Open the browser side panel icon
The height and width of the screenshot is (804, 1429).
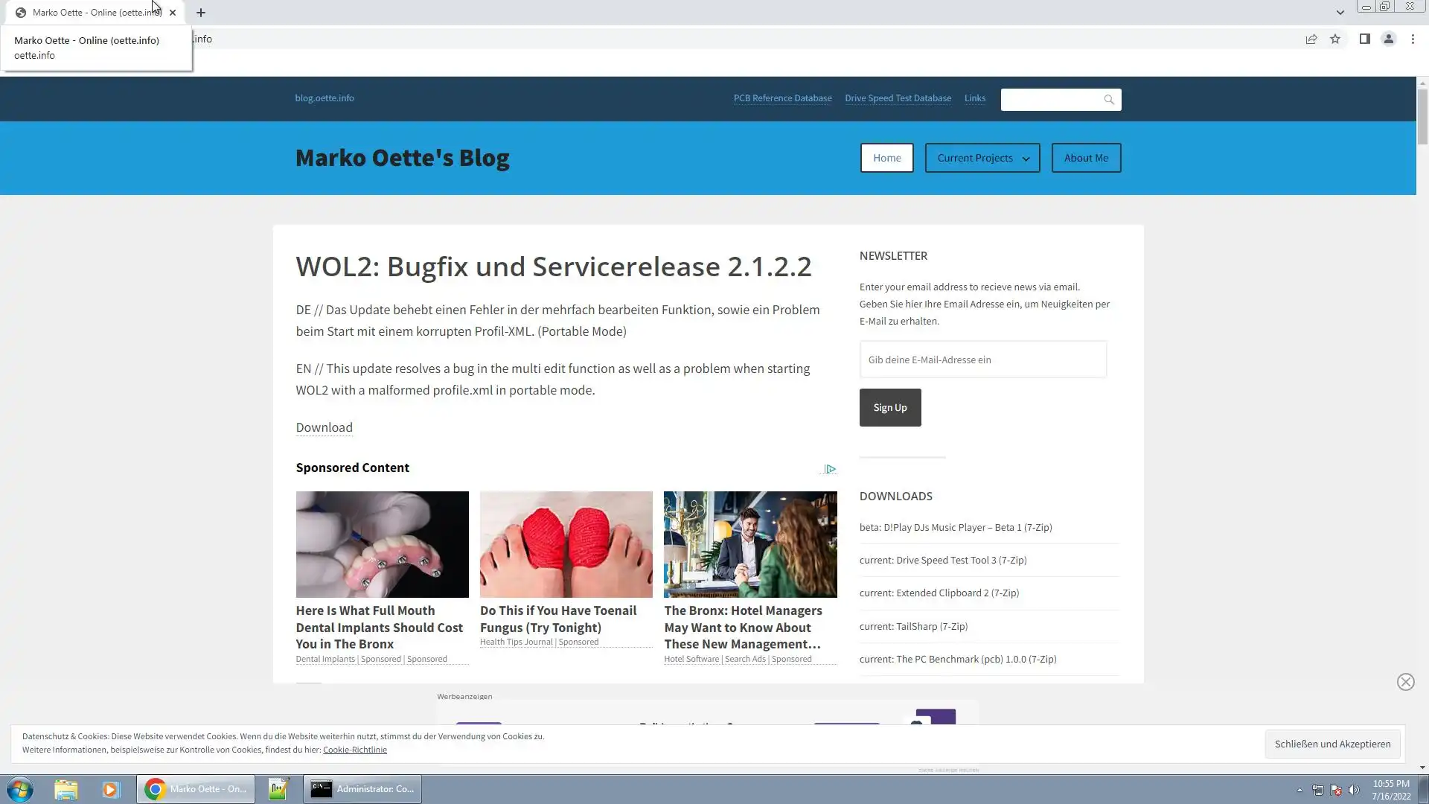point(1364,39)
